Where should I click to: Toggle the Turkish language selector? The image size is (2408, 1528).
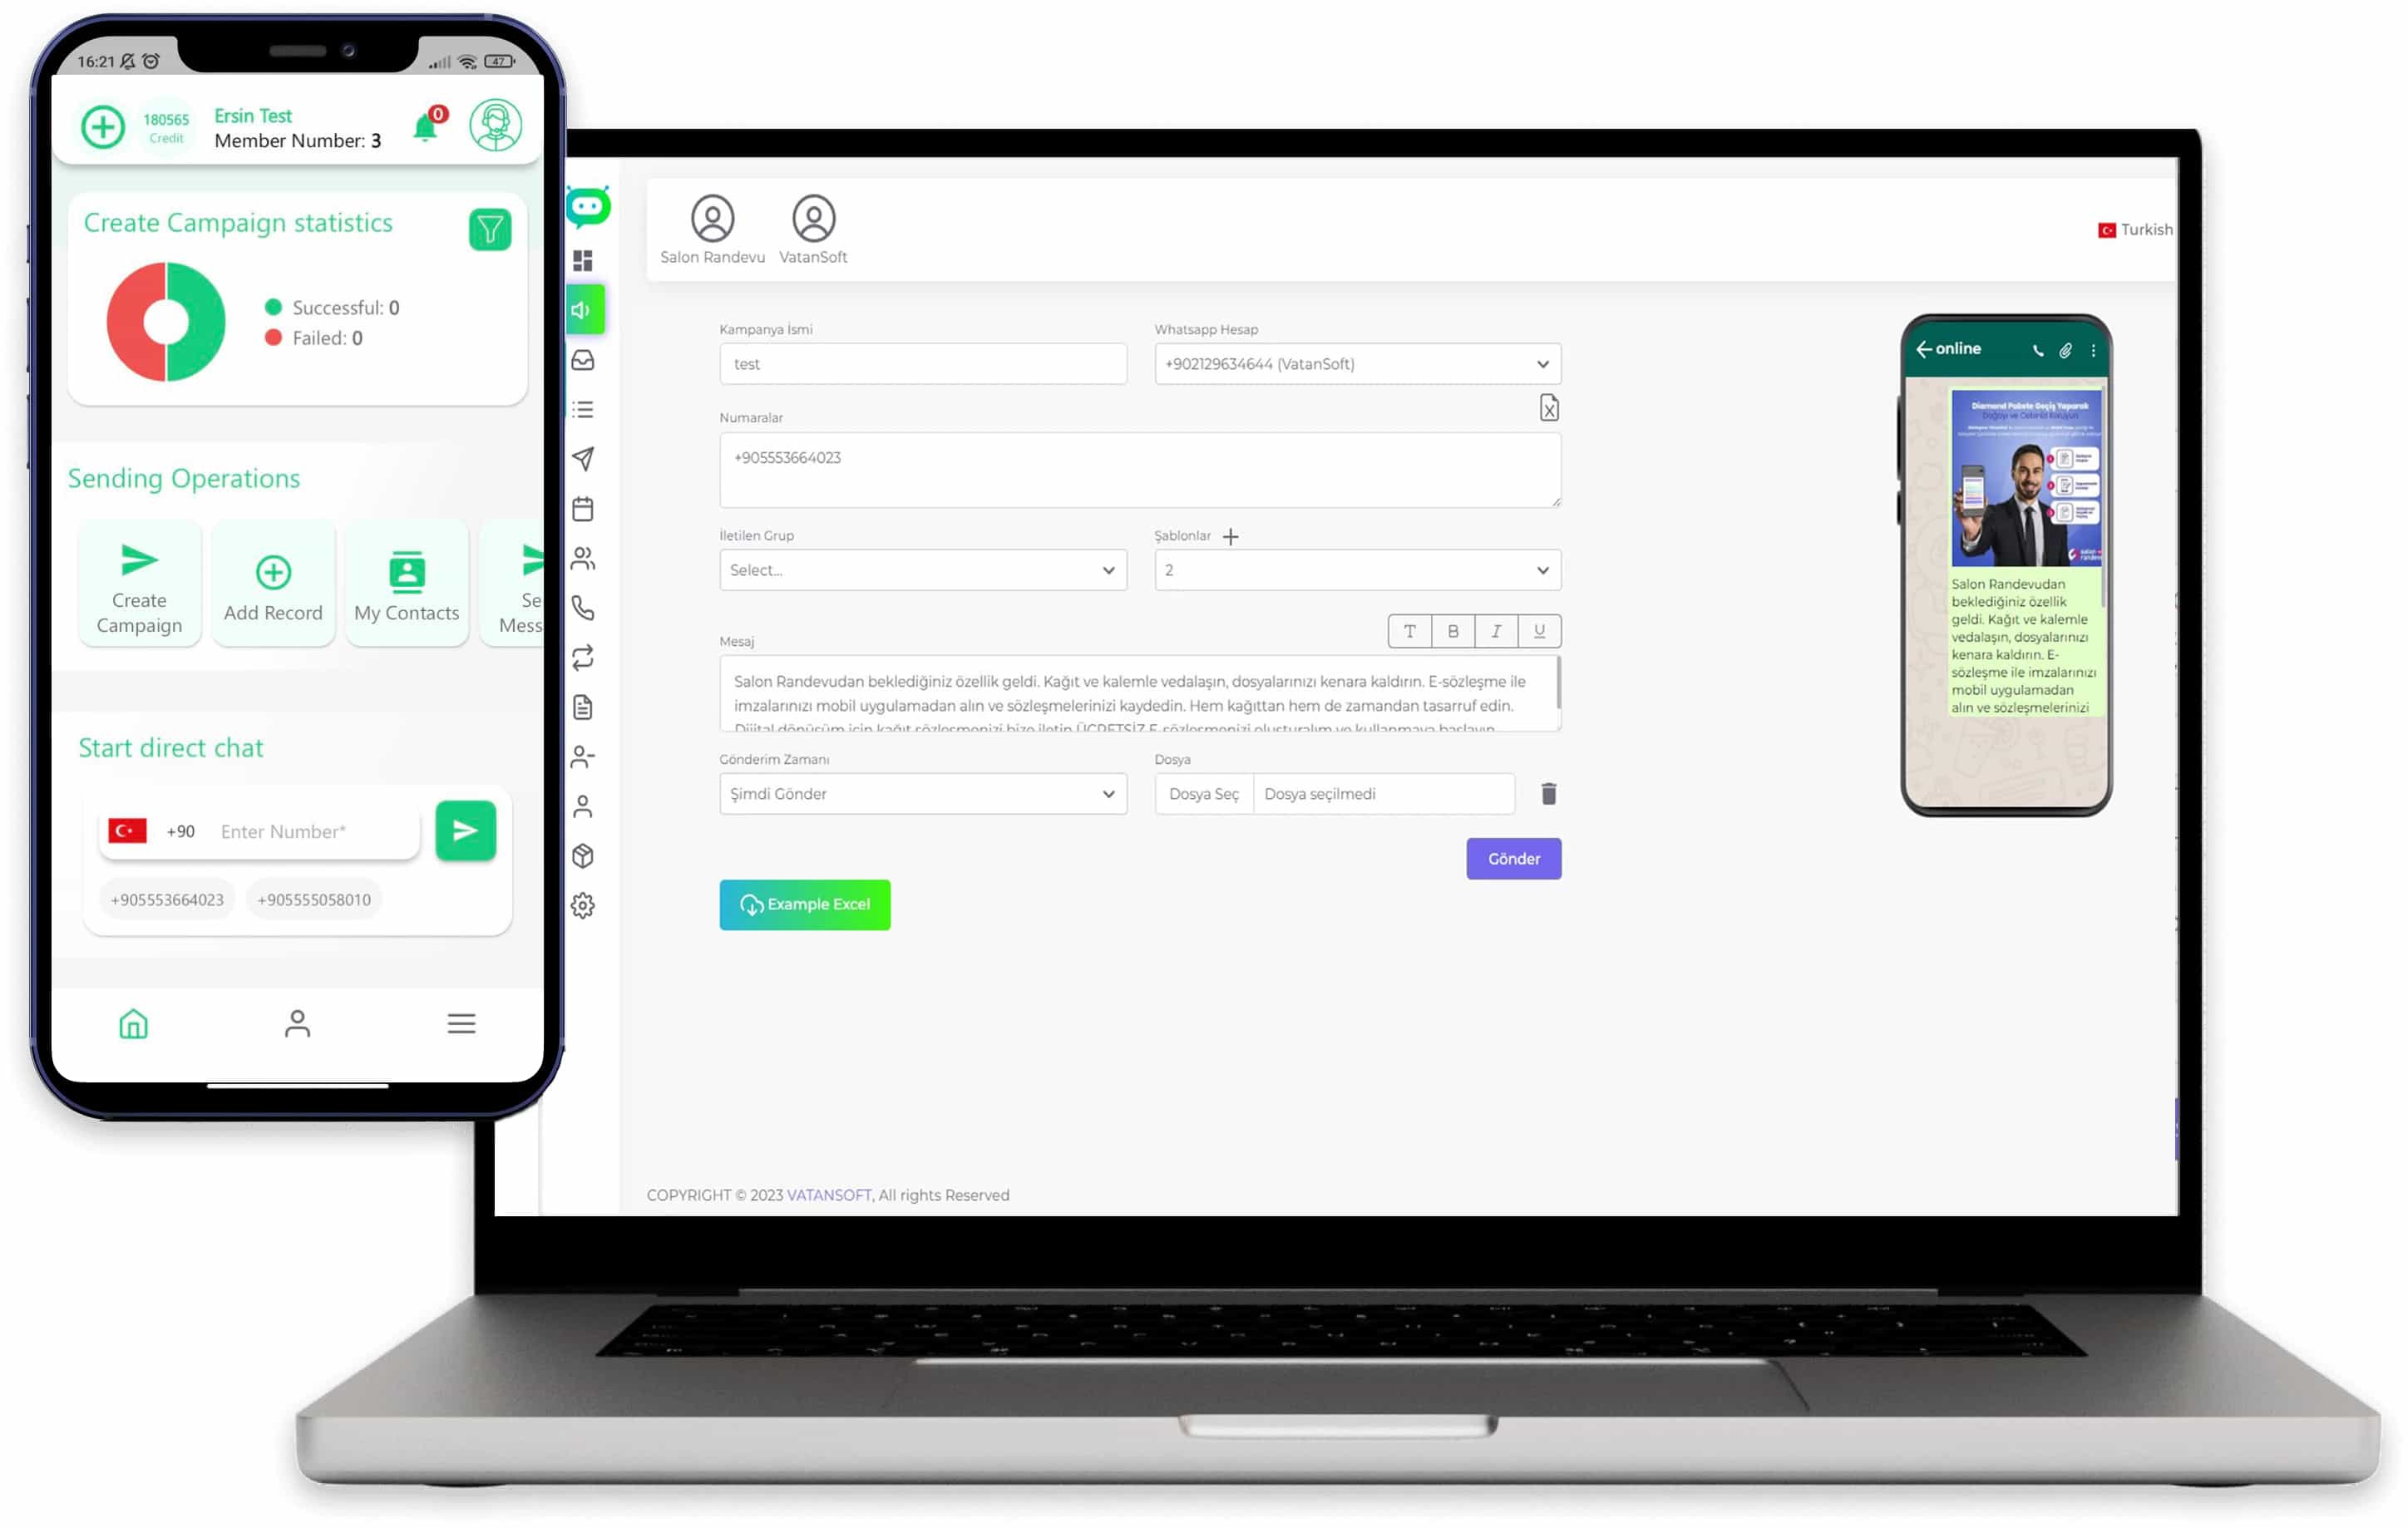click(2134, 228)
